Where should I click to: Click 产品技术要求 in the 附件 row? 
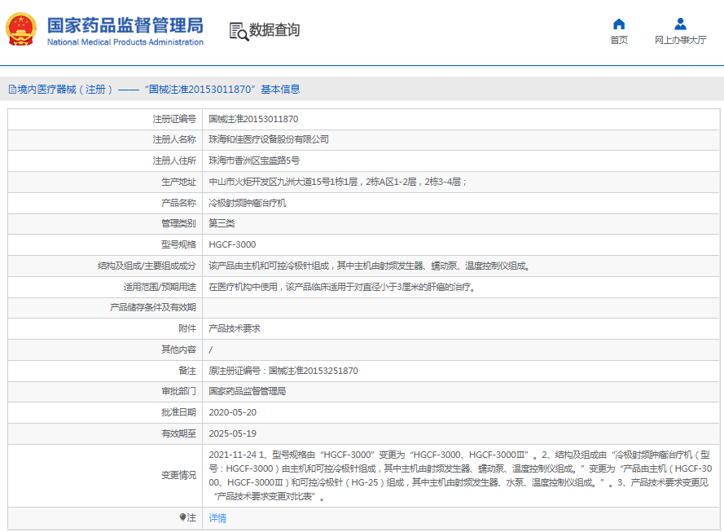click(x=235, y=328)
